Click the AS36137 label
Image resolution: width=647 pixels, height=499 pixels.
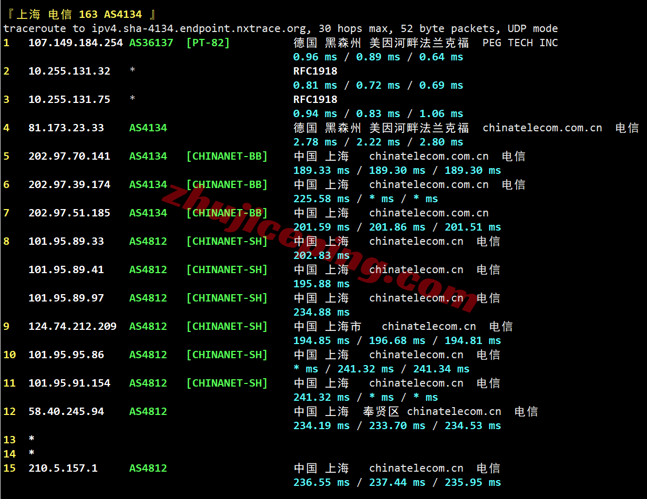(151, 43)
